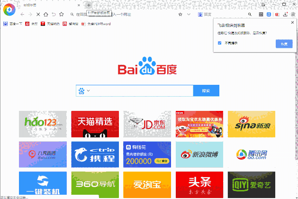Open the 头条 tile
298x199 pixels.
point(199,185)
